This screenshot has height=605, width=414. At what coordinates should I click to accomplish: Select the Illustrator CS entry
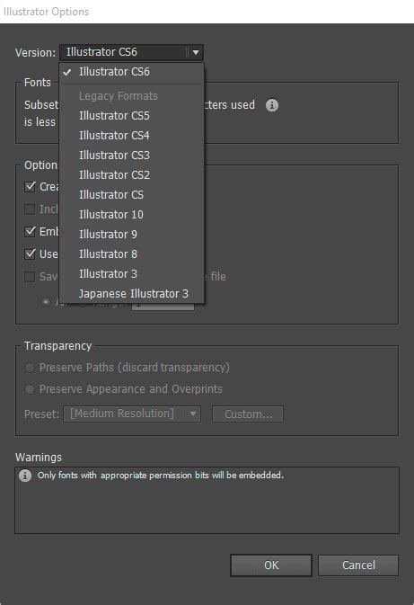click(131, 194)
